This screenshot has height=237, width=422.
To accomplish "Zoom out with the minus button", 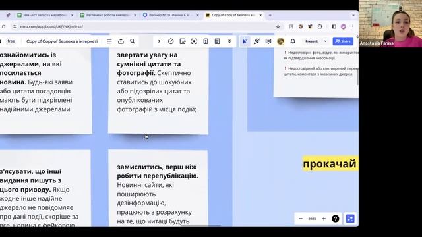I will pyautogui.click(x=301, y=219).
